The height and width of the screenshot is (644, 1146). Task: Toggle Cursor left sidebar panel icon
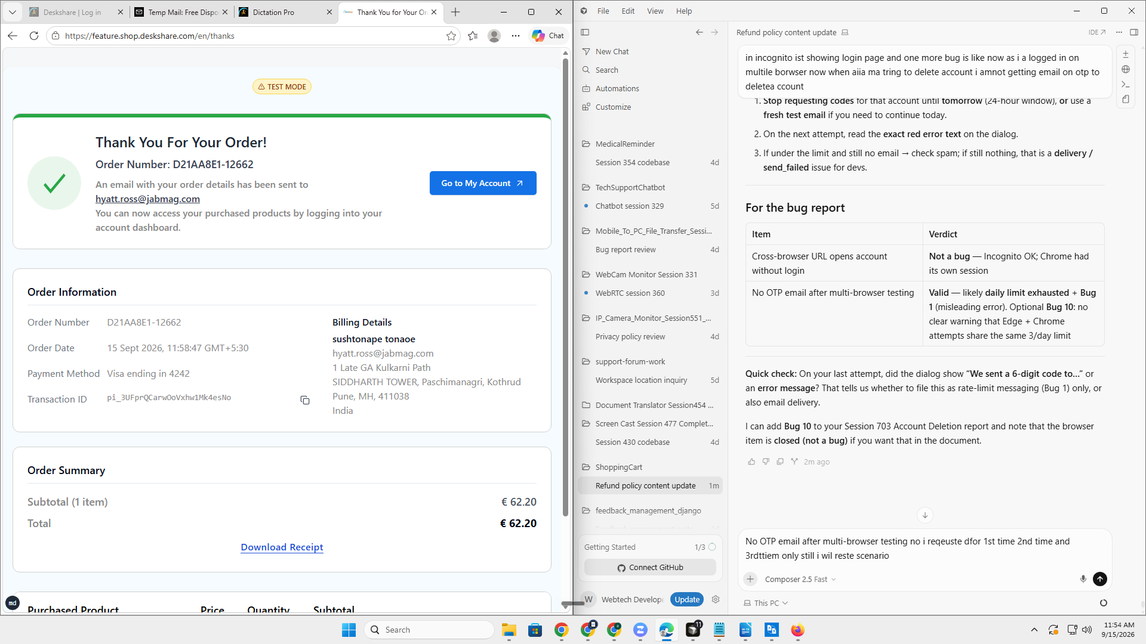(585, 32)
